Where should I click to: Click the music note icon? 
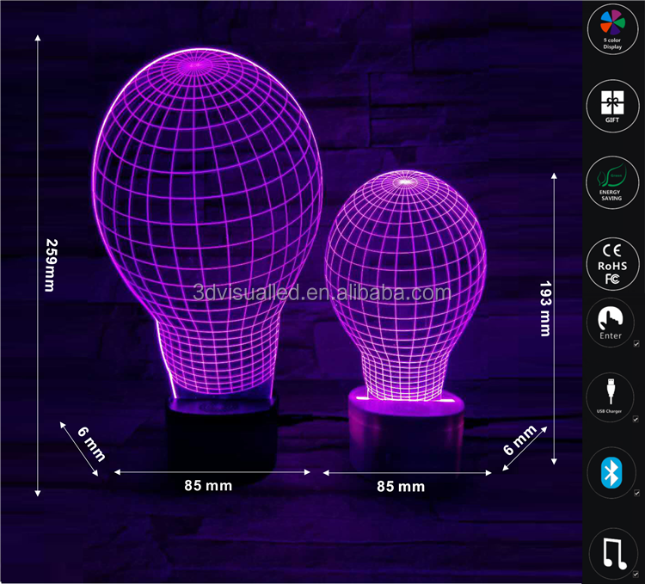click(x=614, y=554)
